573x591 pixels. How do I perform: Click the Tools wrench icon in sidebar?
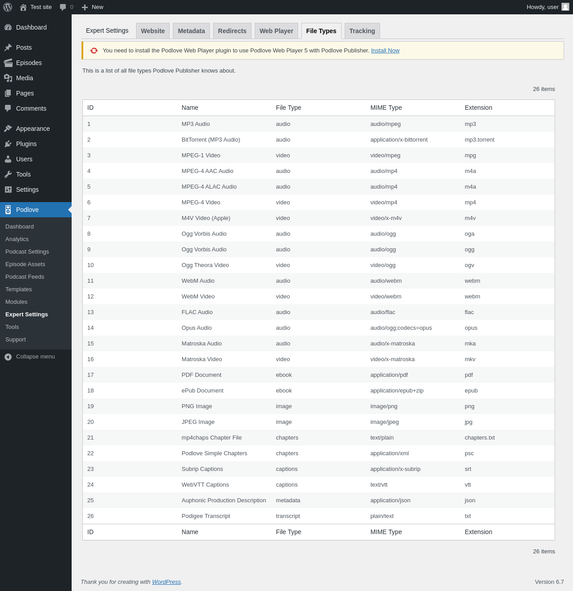coord(8,174)
